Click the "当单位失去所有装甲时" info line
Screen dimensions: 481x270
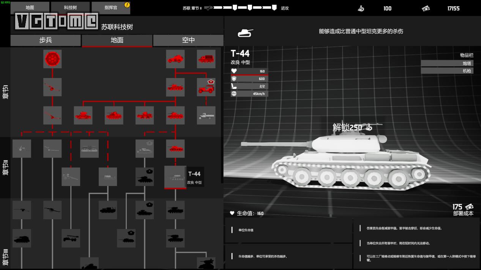pos(398,243)
